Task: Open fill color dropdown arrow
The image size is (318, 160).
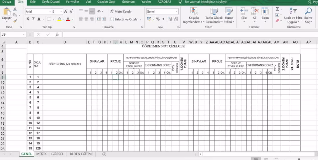Action: pos(64,19)
